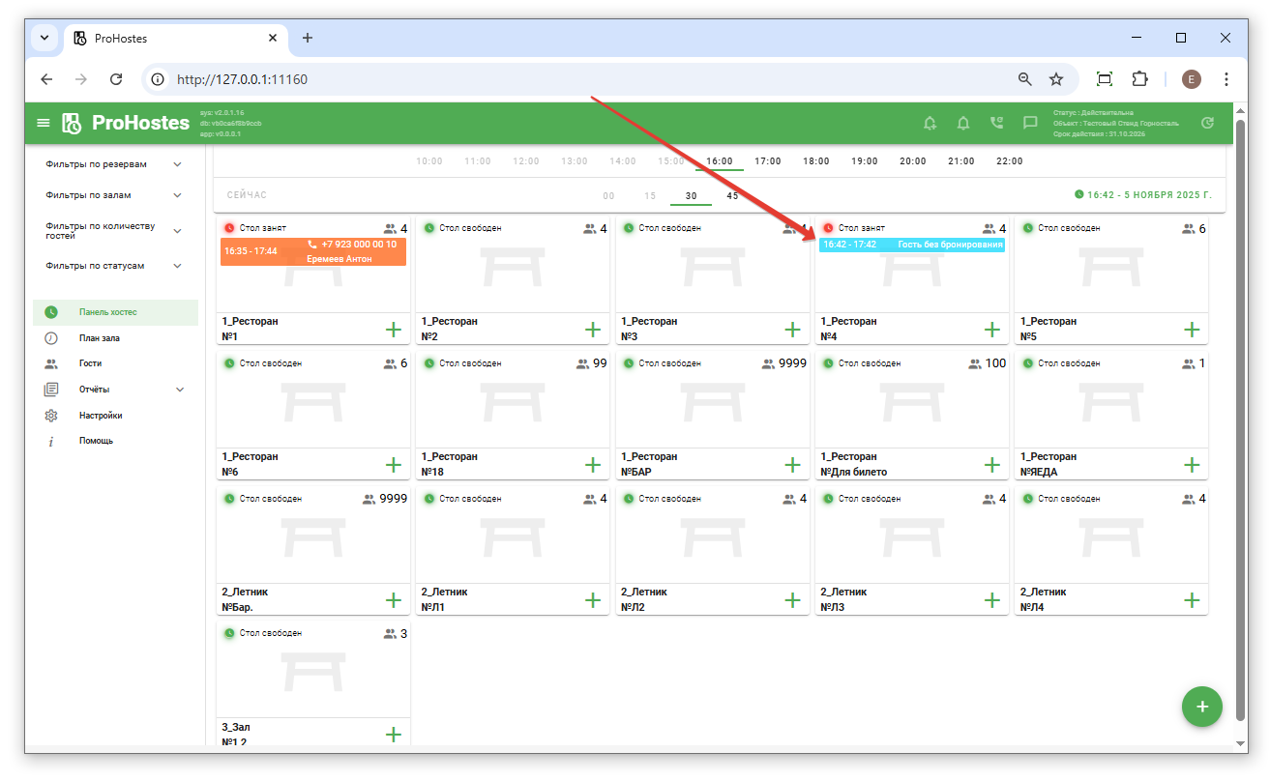Image resolution: width=1270 pixels, height=781 pixels.
Task: Open the orange Еремеев Антон reservation
Action: pos(312,251)
